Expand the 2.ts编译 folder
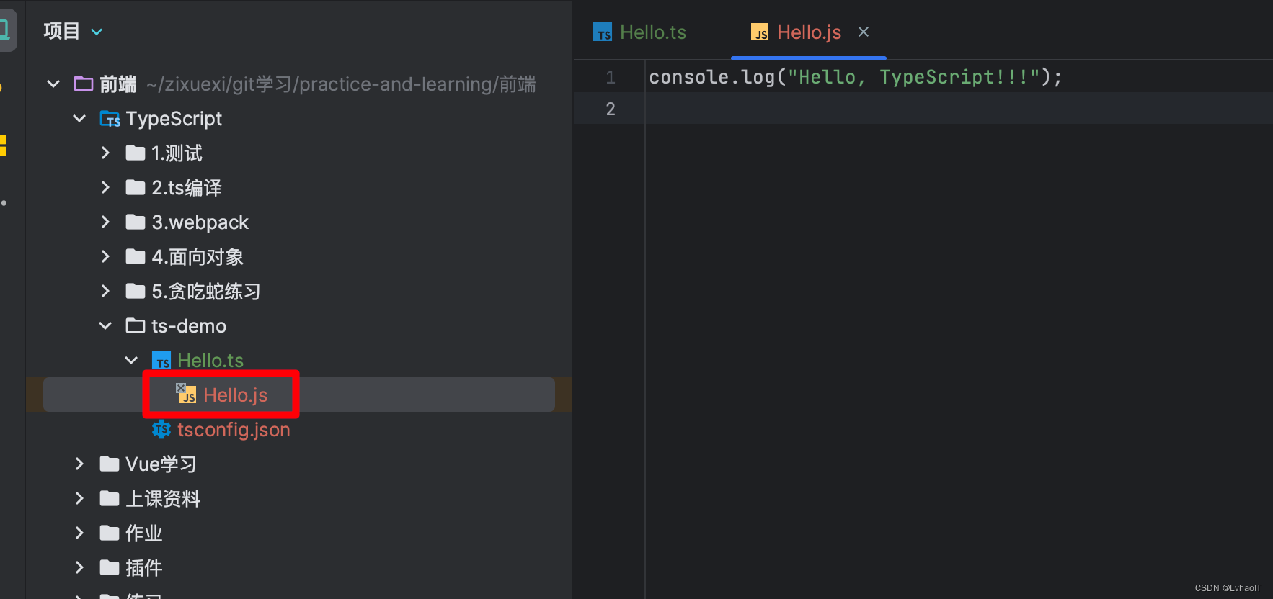 [105, 187]
